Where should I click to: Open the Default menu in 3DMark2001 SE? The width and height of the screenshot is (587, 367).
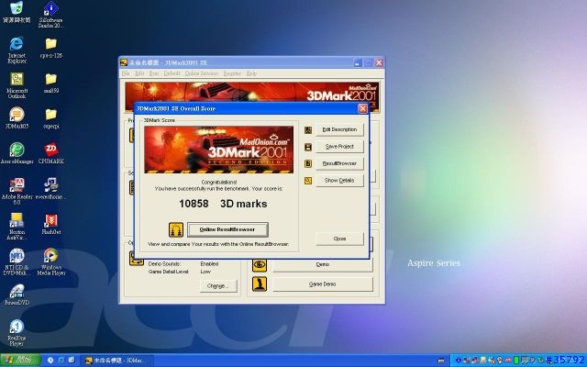[x=172, y=73]
